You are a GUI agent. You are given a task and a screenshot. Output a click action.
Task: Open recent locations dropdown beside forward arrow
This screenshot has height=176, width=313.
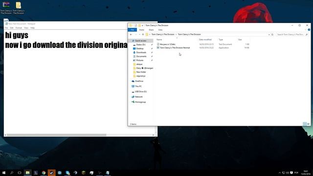(x=139, y=35)
